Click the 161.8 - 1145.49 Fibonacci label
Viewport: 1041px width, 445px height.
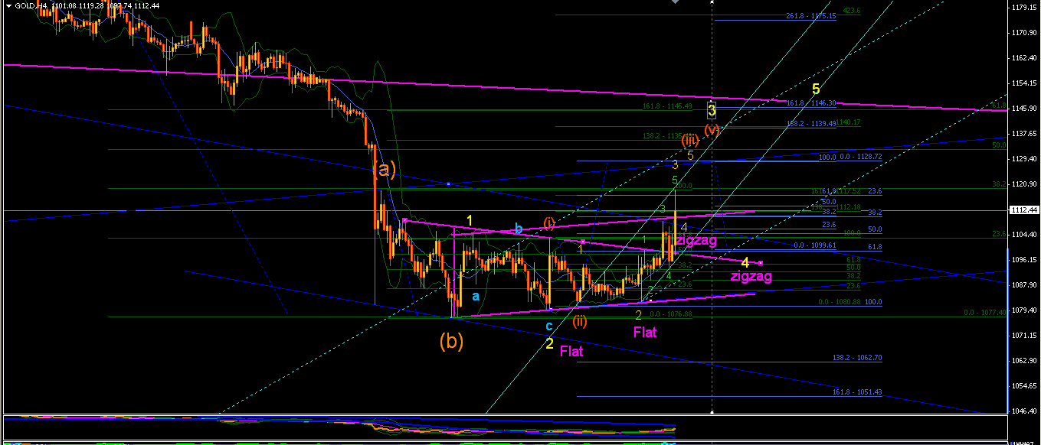click(667, 106)
